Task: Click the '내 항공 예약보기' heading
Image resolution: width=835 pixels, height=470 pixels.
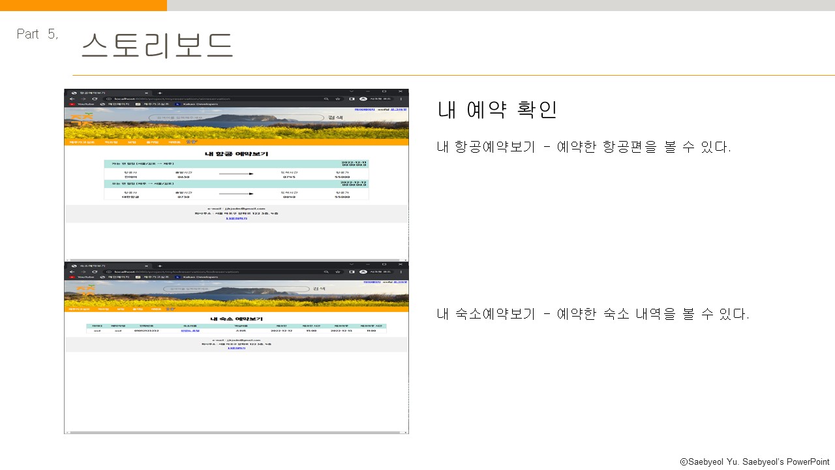Action: click(236, 154)
